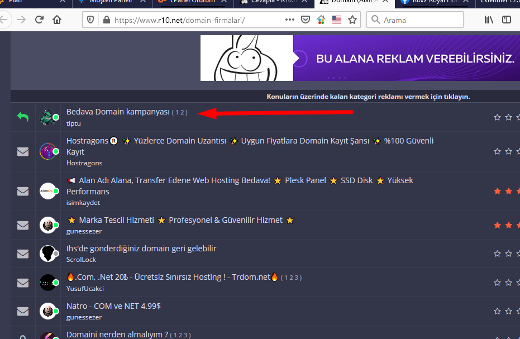This screenshot has width=520, height=339.
Task: Open YusufUcakci user avatar
Action: (x=48, y=283)
